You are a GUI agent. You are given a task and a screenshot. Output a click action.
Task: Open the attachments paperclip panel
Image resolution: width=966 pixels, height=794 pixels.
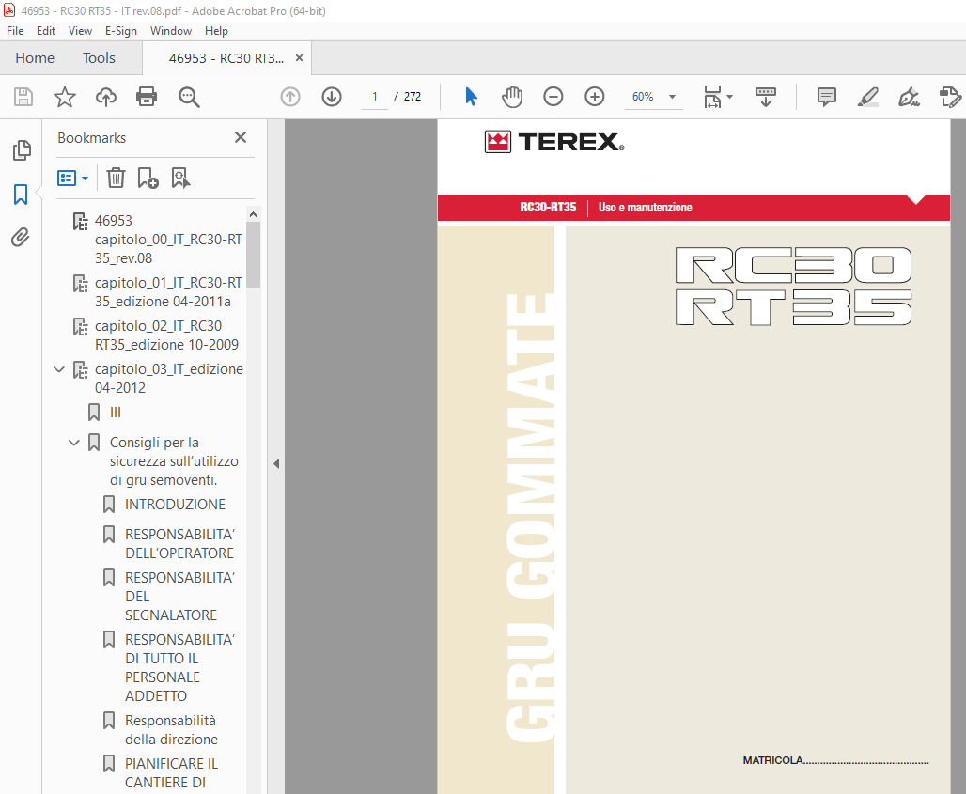(x=21, y=237)
